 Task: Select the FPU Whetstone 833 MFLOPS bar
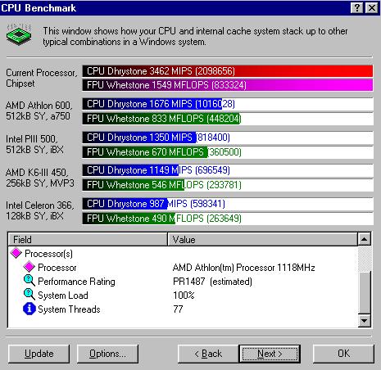tap(228, 119)
